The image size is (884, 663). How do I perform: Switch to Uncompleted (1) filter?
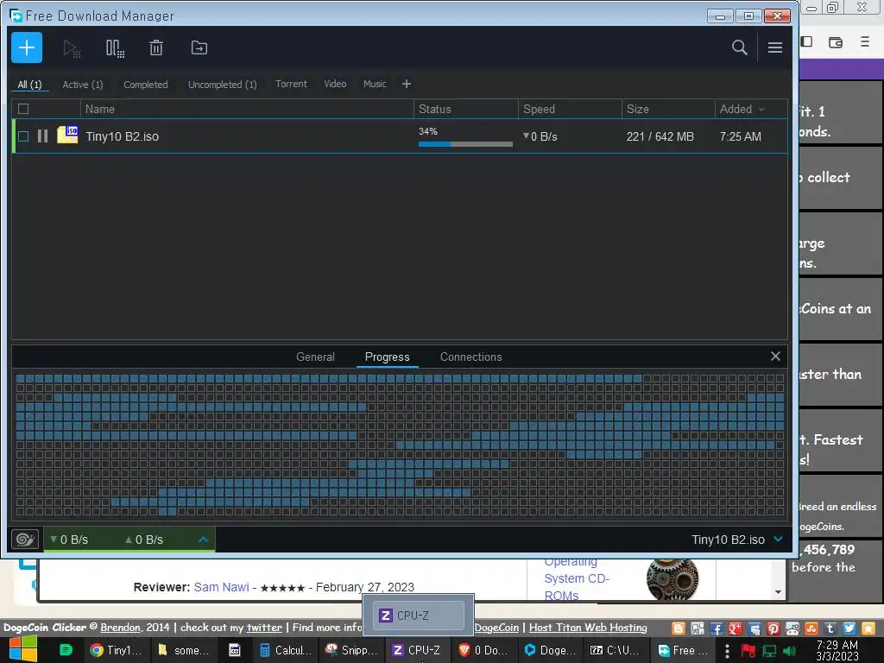(x=222, y=85)
